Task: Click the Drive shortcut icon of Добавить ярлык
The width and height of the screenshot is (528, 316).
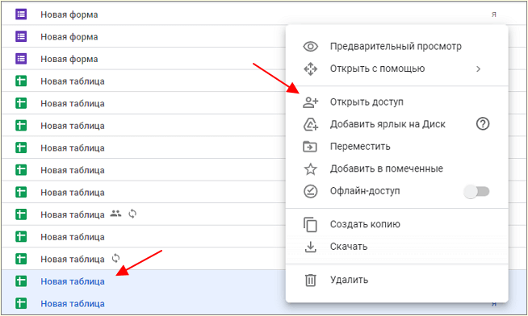Action: pyautogui.click(x=310, y=124)
